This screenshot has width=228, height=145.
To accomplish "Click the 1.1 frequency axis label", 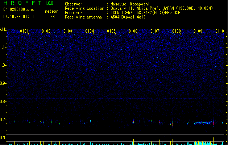I will [x=3, y=47].
